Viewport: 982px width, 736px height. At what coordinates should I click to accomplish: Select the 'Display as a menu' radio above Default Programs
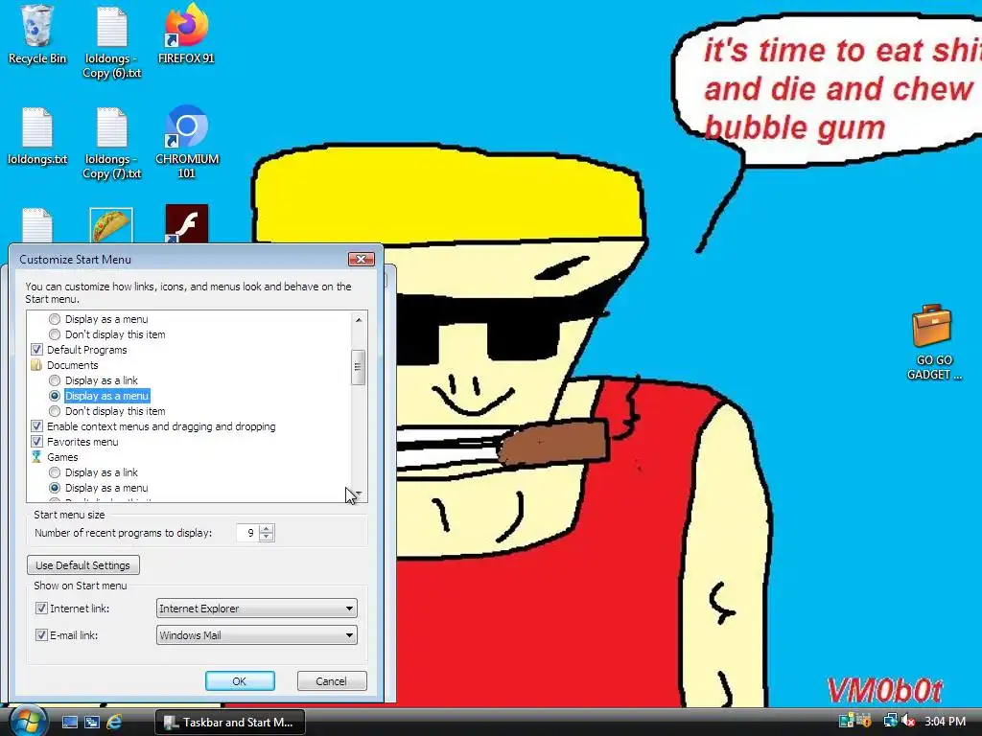point(55,318)
